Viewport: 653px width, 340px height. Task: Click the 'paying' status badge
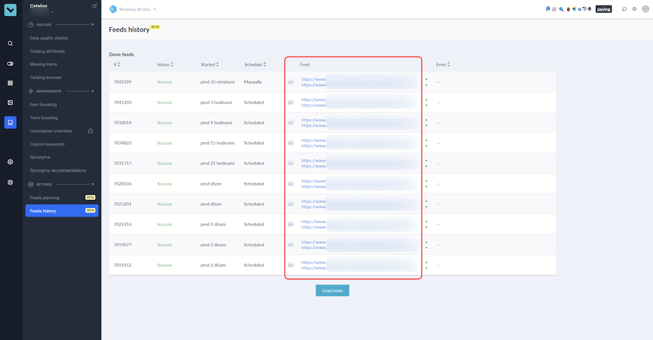pos(604,9)
